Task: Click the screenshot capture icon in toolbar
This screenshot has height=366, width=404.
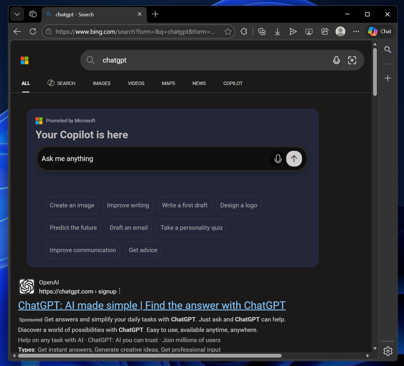Action: click(309, 31)
